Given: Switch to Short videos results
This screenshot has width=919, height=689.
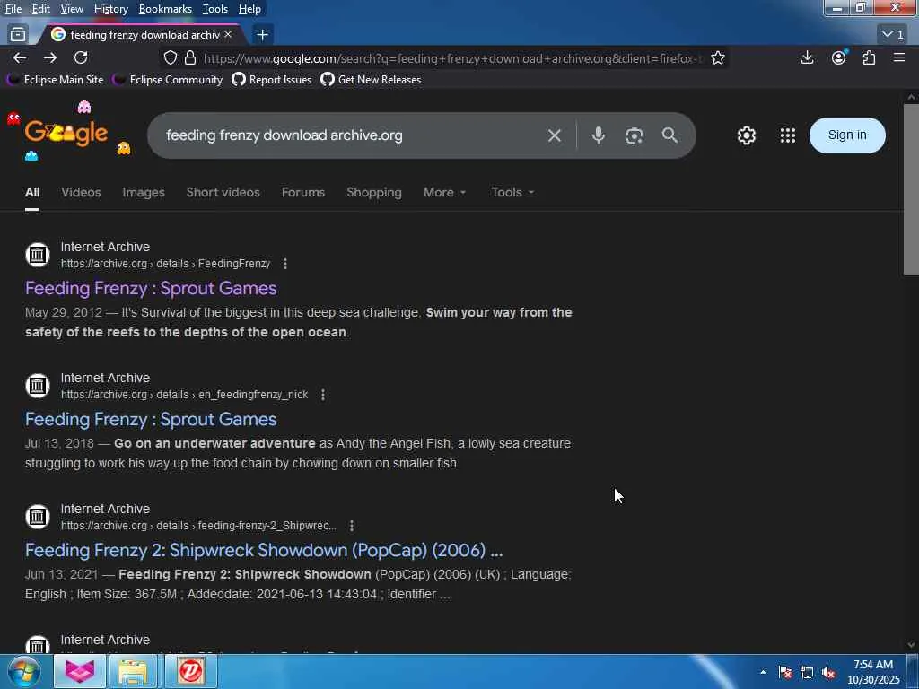Looking at the screenshot, I should click(x=223, y=192).
